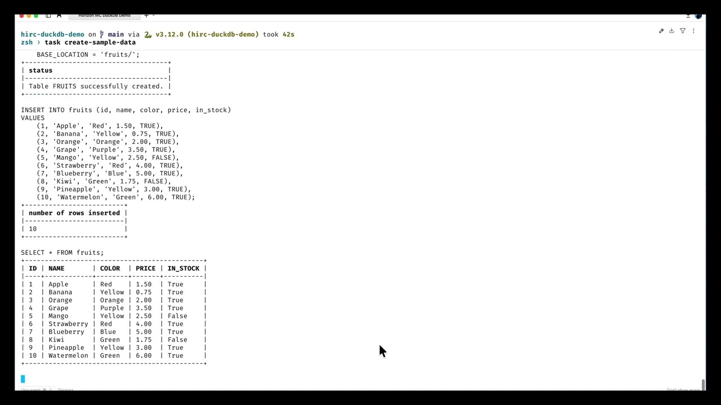Click the 'Grape' name cell
The image size is (721, 405).
coord(58,308)
